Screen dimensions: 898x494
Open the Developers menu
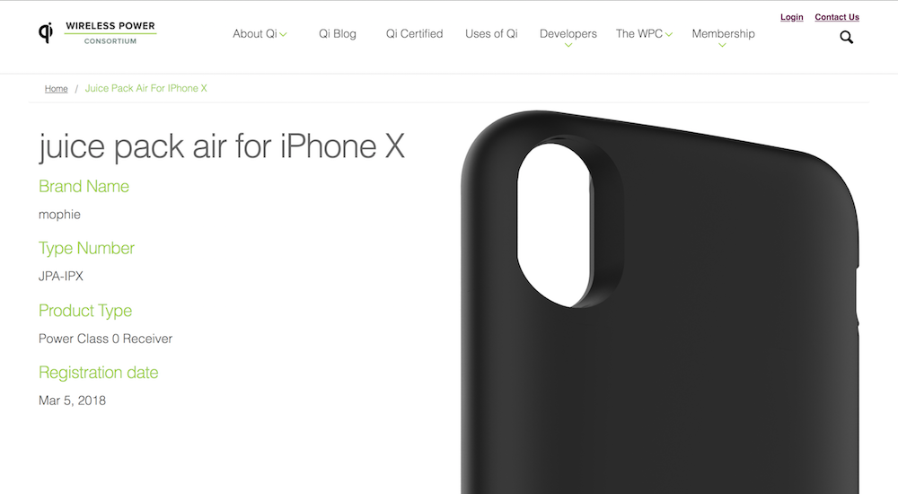568,34
